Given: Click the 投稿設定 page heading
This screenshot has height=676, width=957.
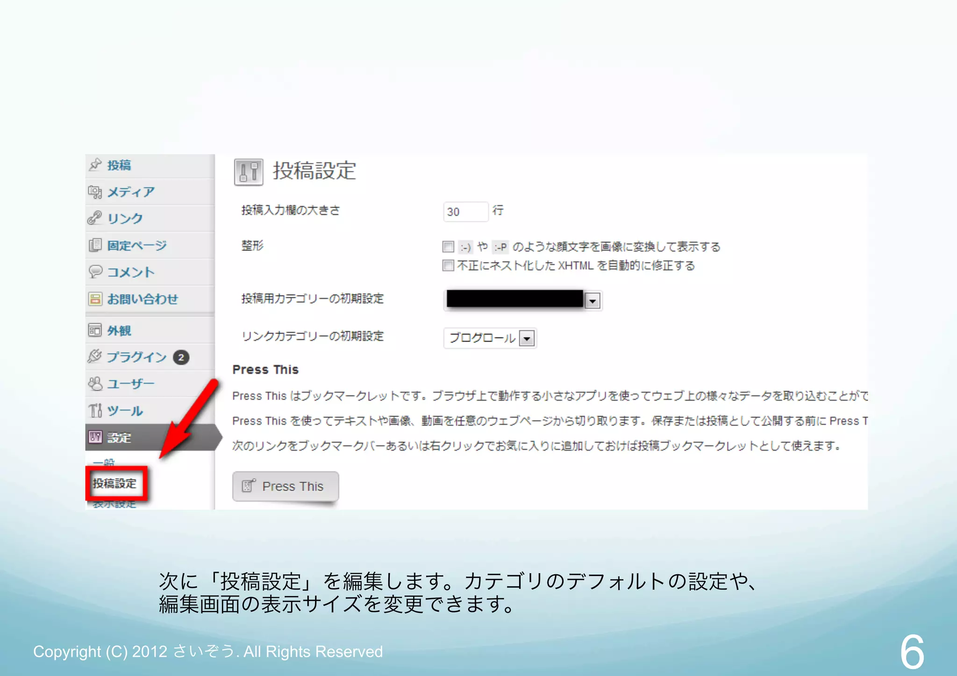Looking at the screenshot, I should point(314,171).
